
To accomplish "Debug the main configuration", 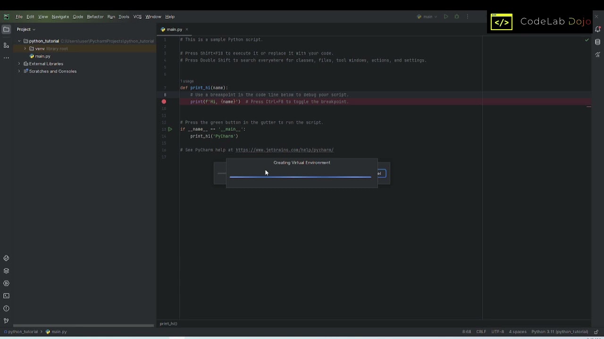I will coord(457,16).
